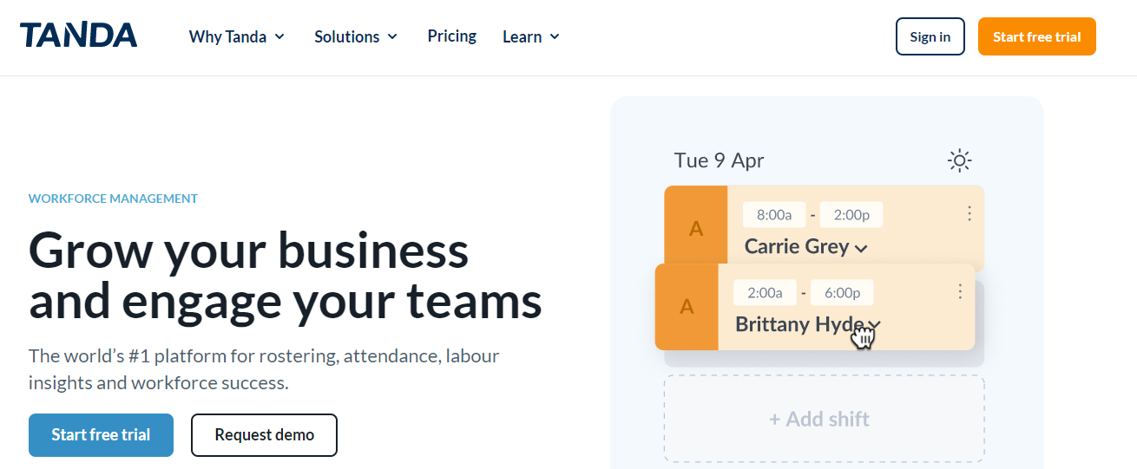The height and width of the screenshot is (469, 1137).
Task: Click the Request demo button
Action: [x=264, y=435]
